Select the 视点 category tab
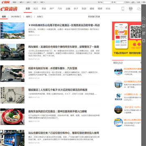This screenshot has width=146, height=146. tap(36, 9)
